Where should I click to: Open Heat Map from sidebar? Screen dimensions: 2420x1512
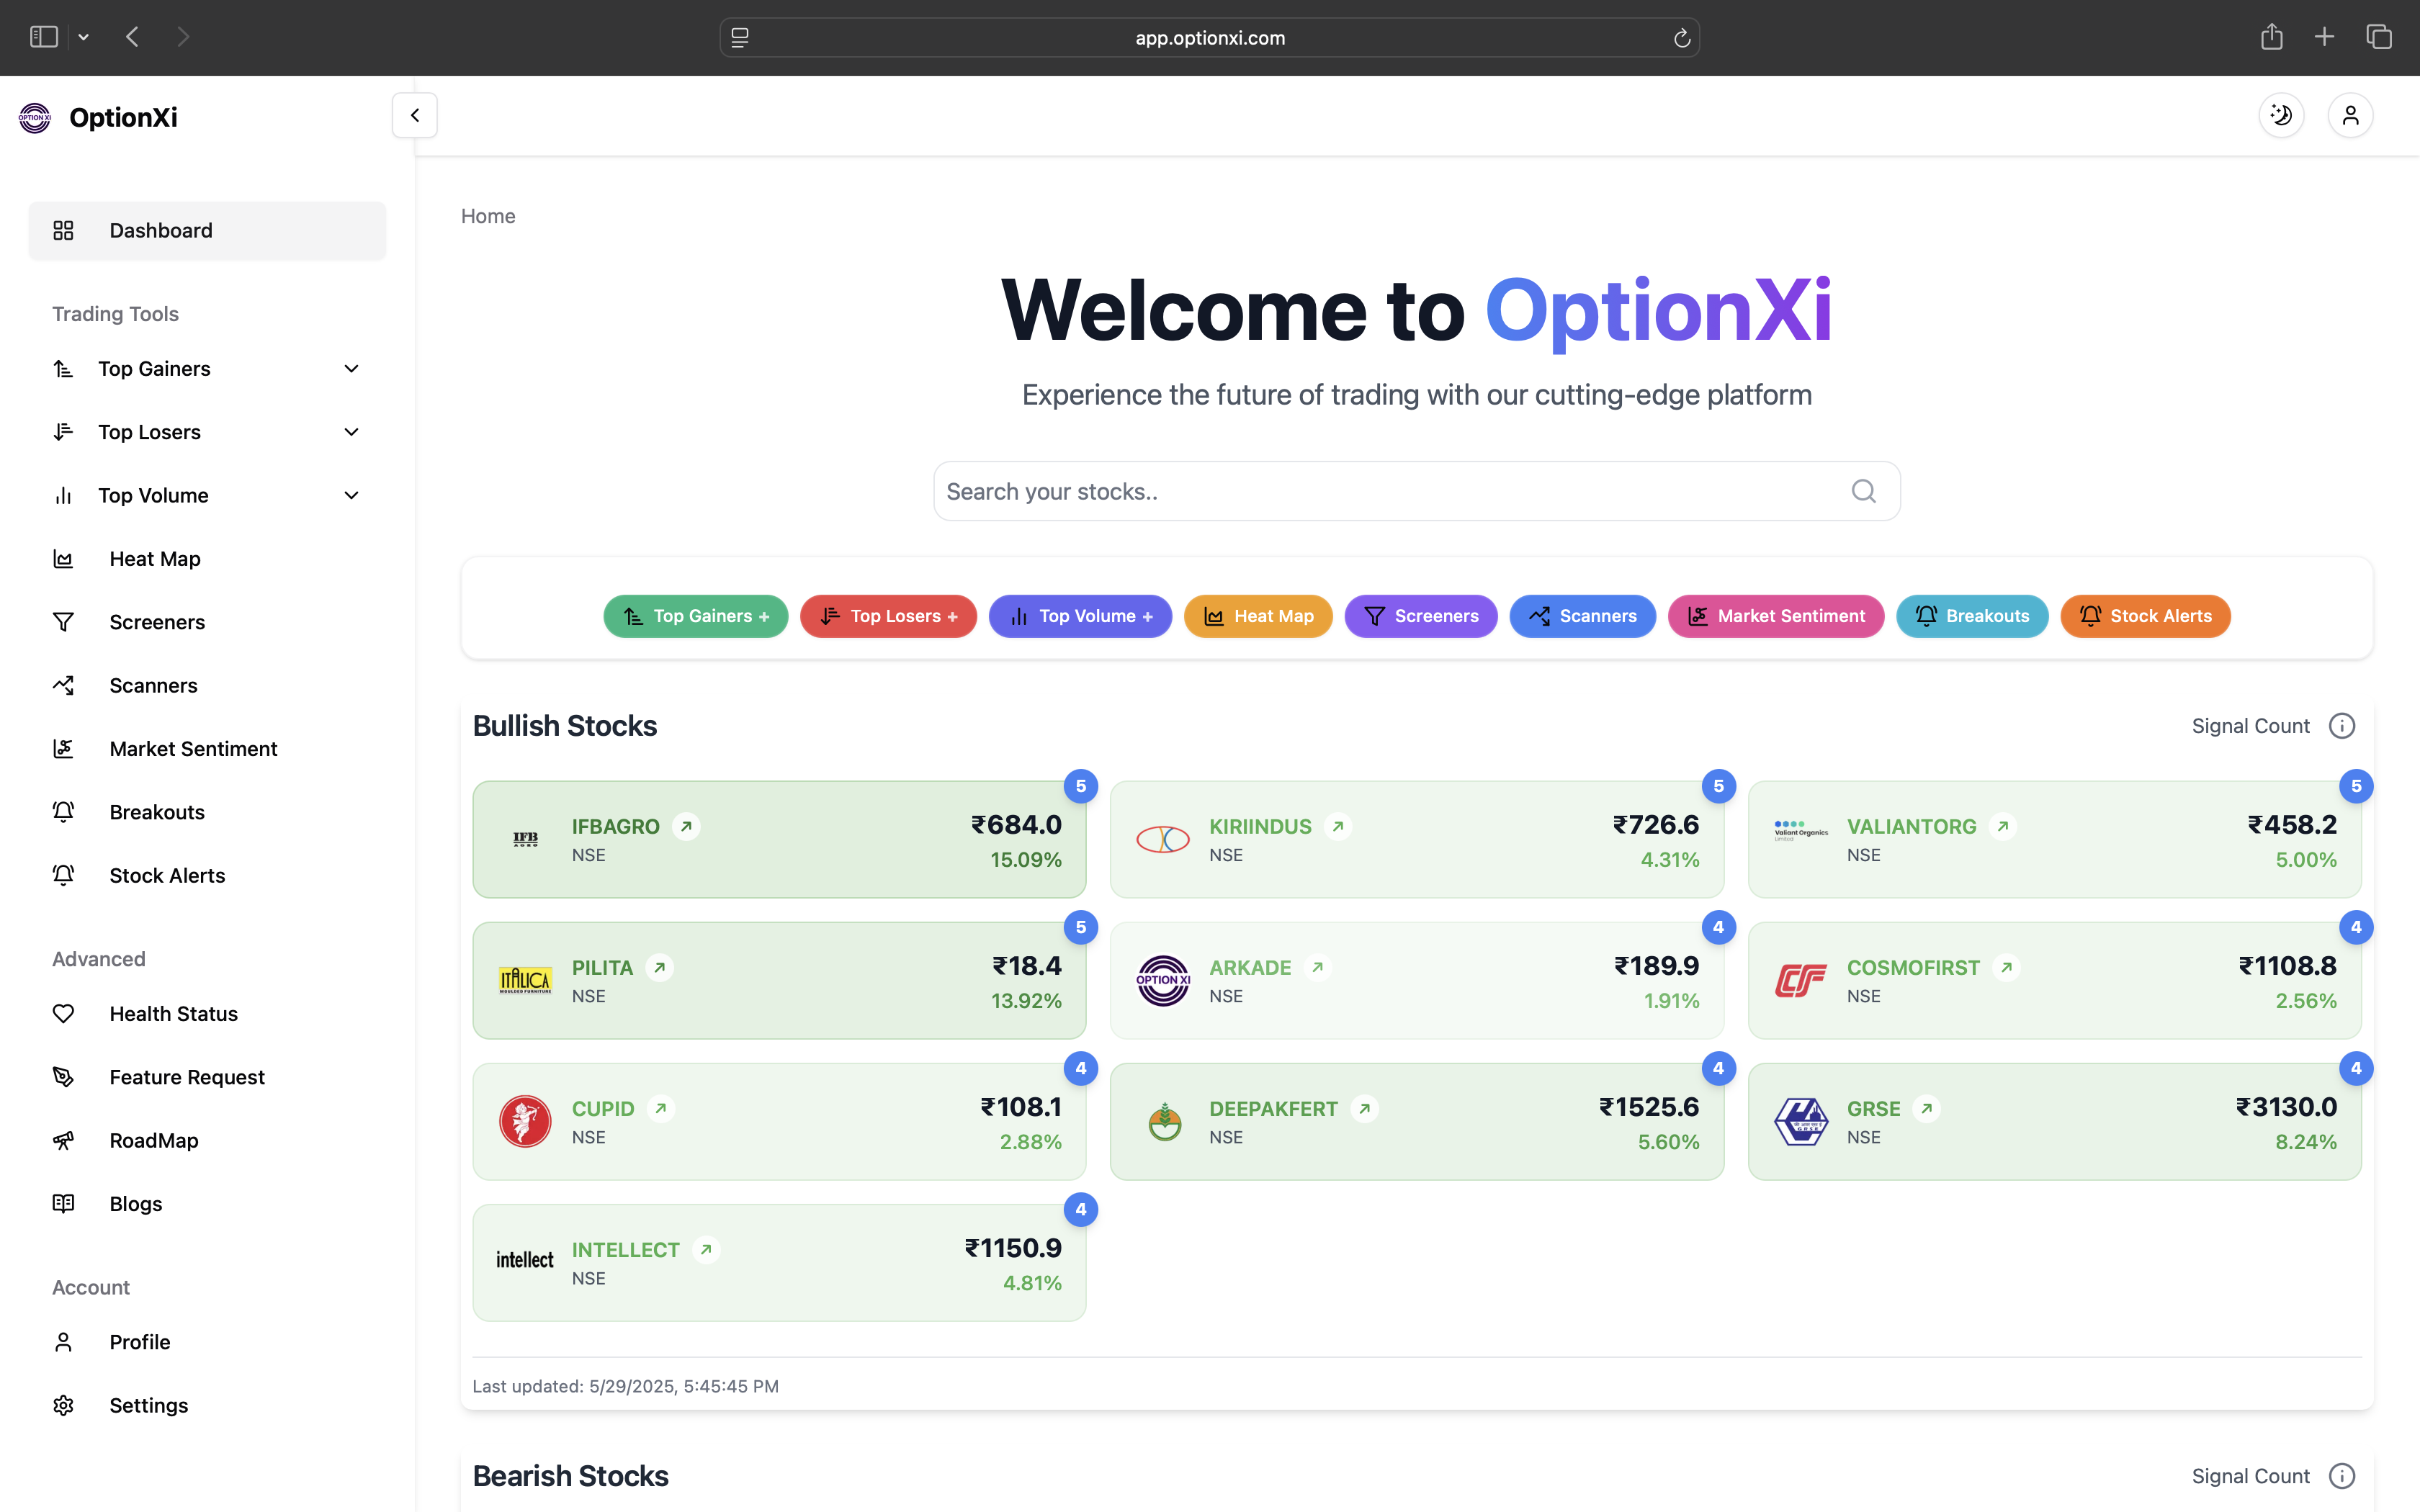(x=155, y=559)
